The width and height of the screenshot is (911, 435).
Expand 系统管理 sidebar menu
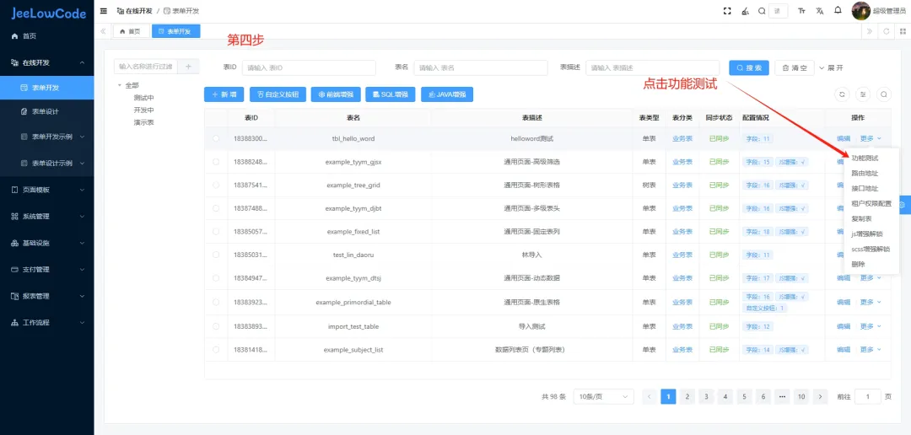47,216
